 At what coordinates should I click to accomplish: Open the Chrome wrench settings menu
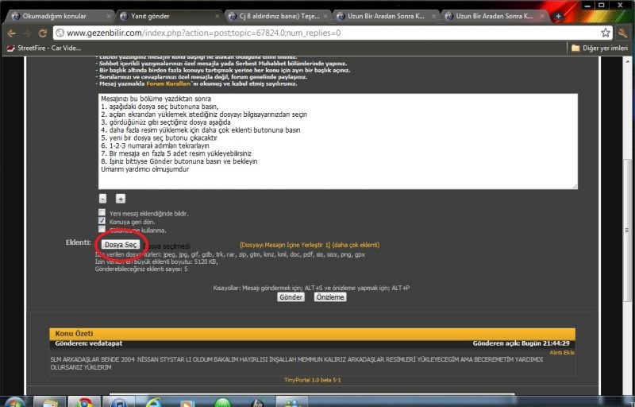pyautogui.click(x=624, y=33)
